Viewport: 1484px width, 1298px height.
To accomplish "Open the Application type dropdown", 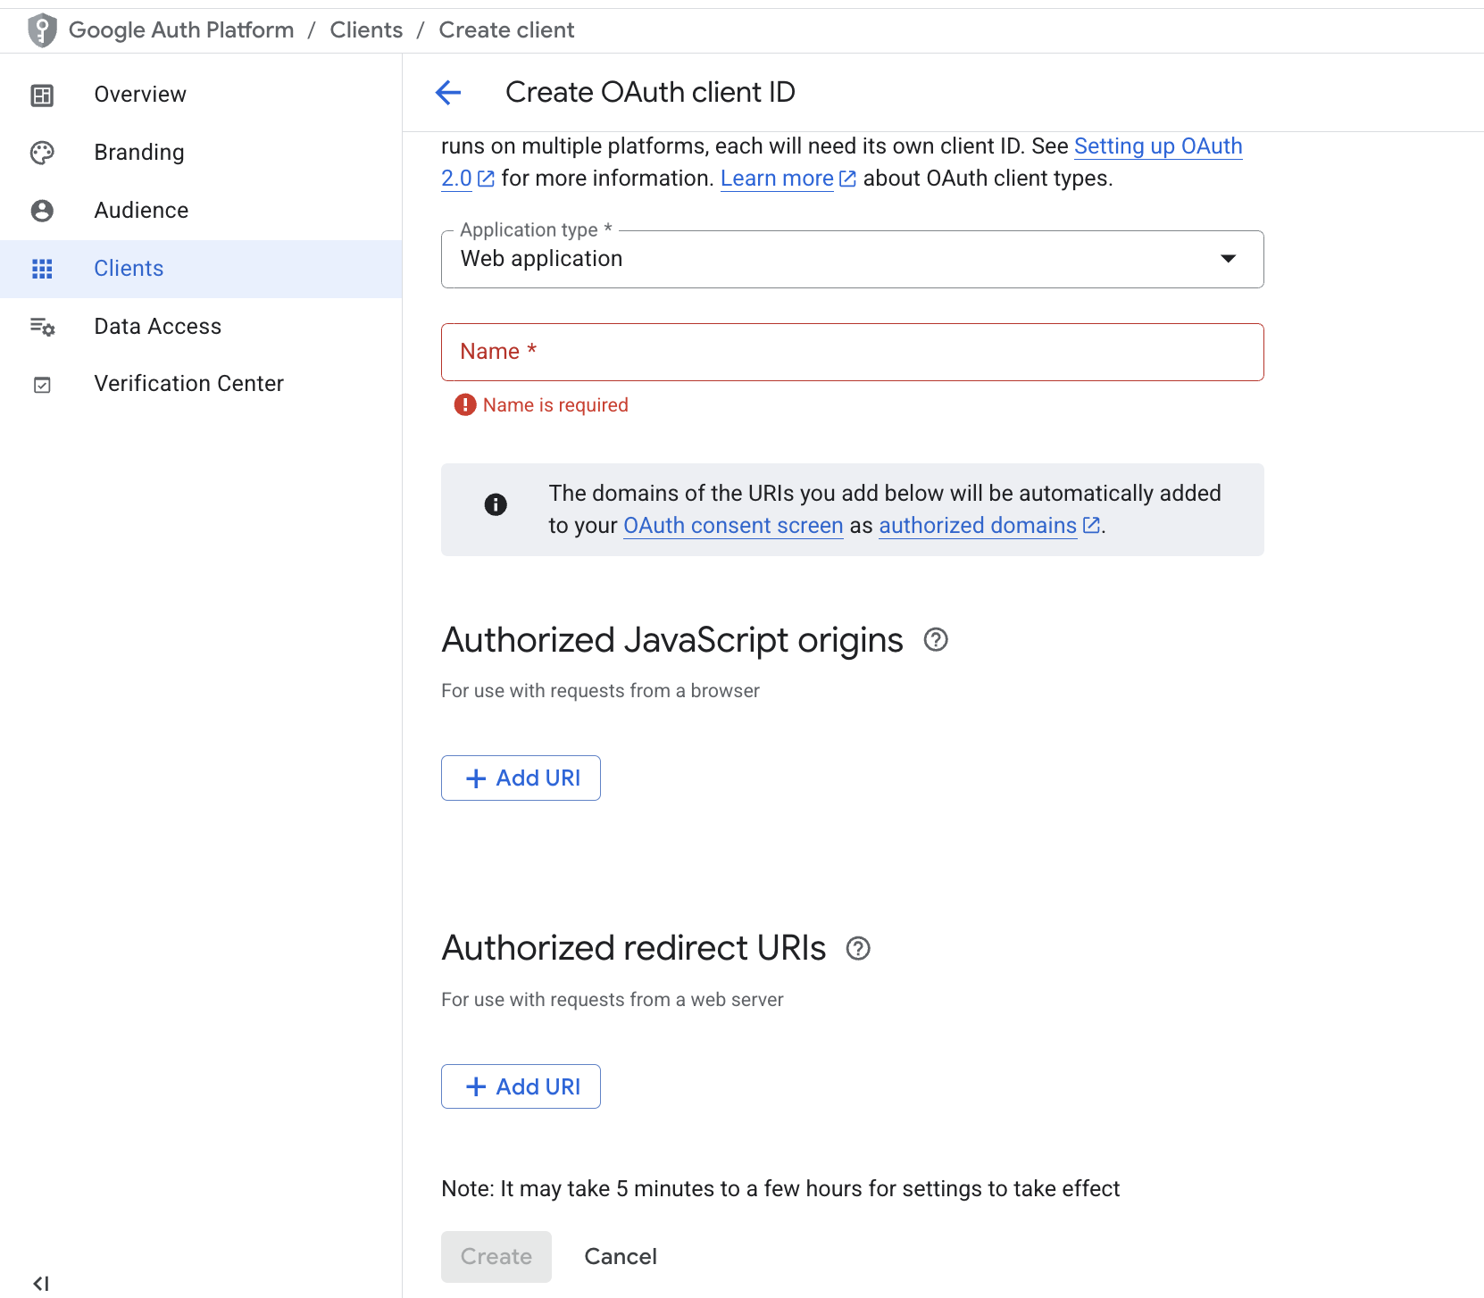I will click(x=852, y=259).
